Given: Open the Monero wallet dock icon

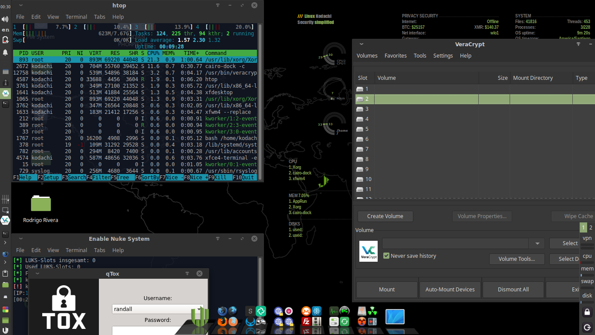Looking at the screenshot, I should 306,311.
